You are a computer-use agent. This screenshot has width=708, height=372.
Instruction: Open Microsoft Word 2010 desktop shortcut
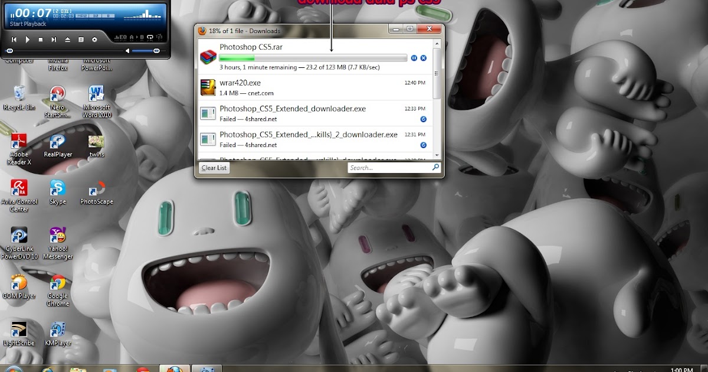[97, 102]
